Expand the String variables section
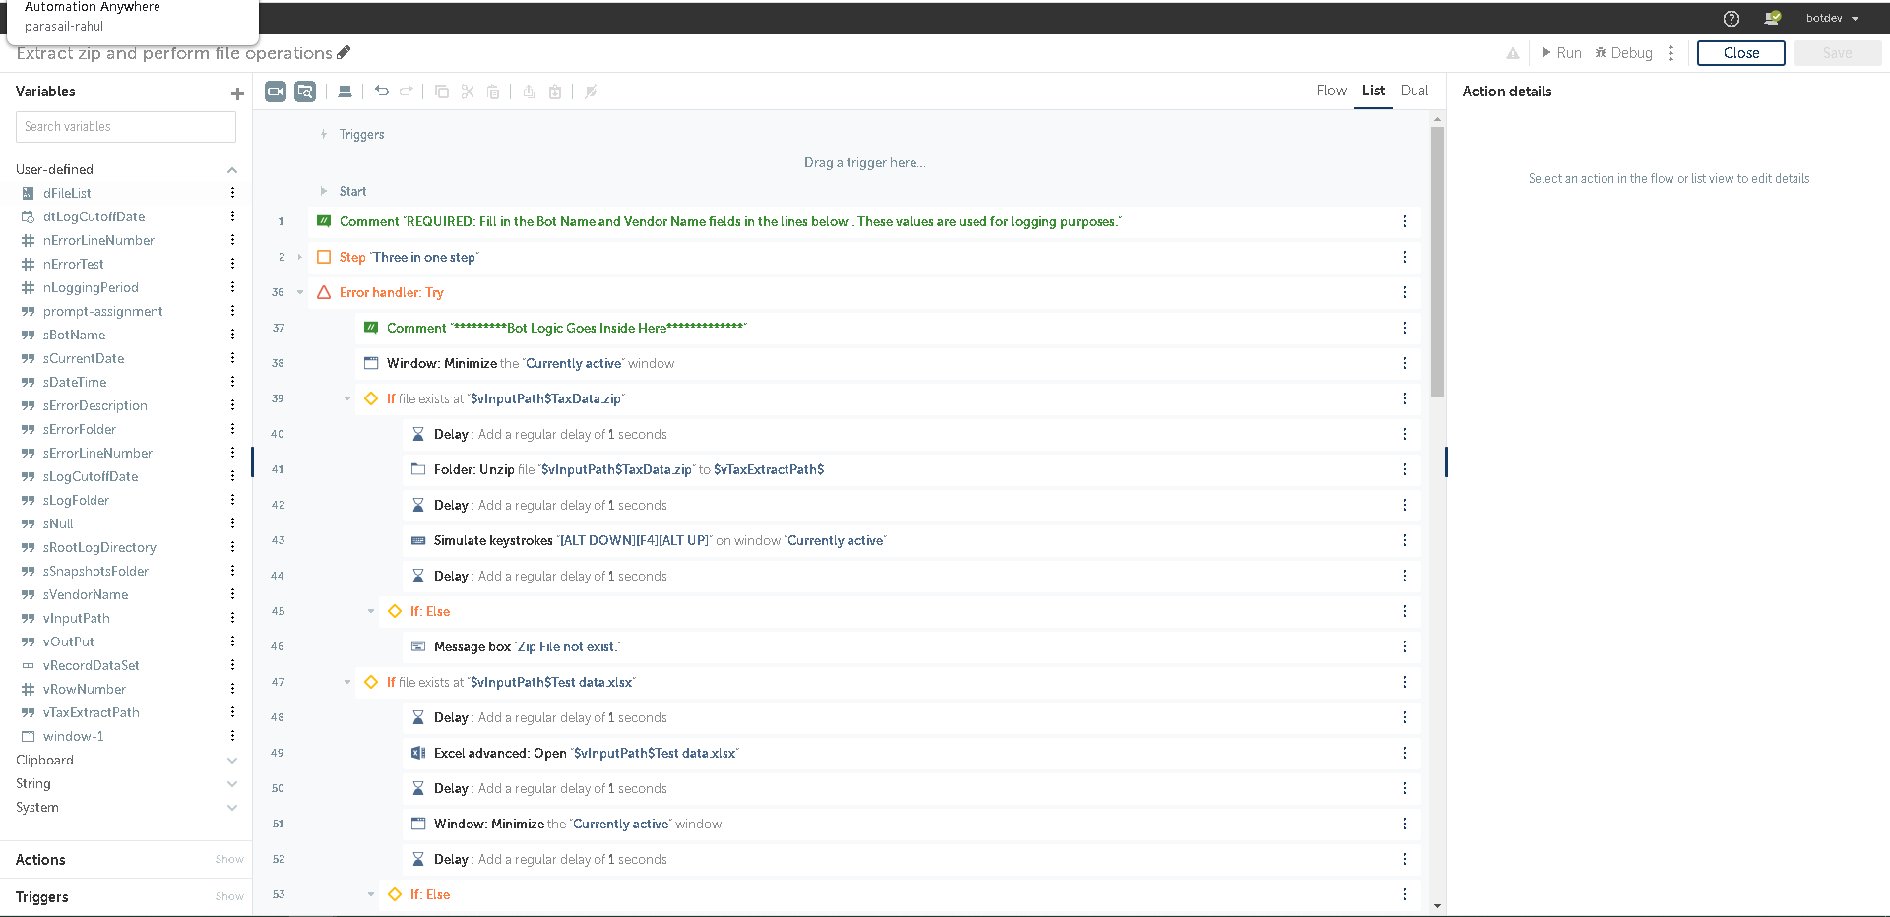The image size is (1890, 917). [232, 784]
